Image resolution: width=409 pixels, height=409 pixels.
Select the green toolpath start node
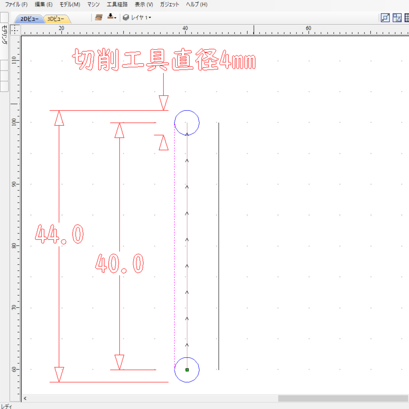click(187, 370)
